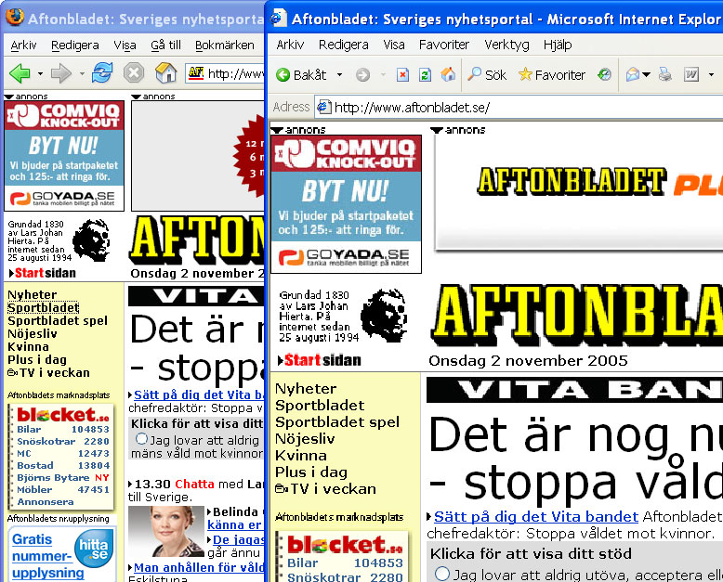Click the Firefox Stop button
Image resolution: width=723 pixels, height=582 pixels.
134,72
